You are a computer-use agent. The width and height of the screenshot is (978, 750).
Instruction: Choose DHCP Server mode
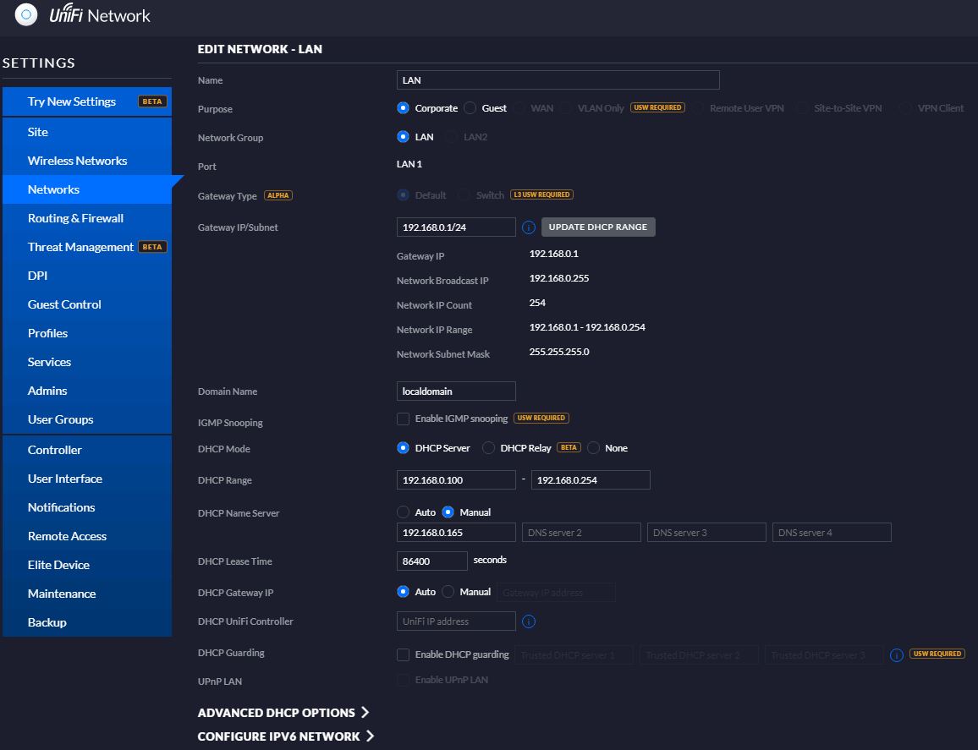point(403,447)
